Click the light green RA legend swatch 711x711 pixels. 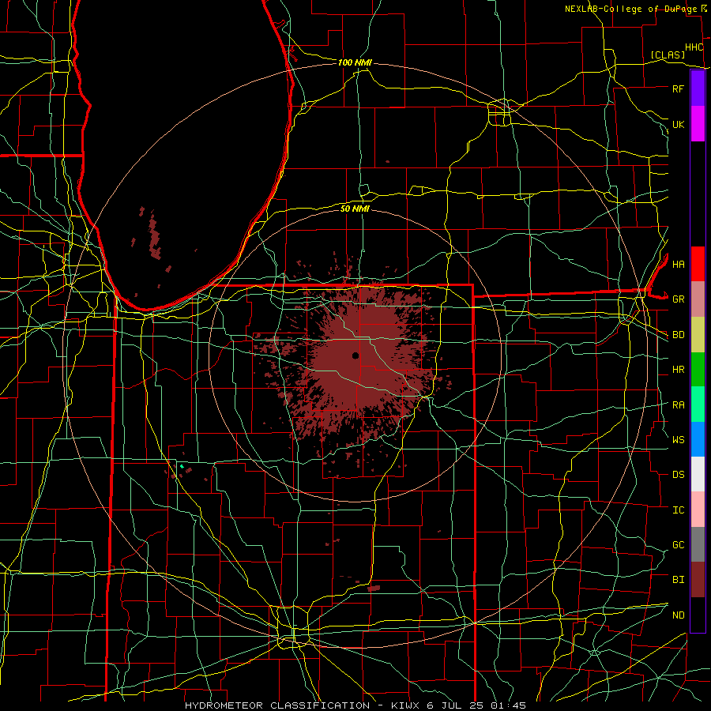(698, 404)
